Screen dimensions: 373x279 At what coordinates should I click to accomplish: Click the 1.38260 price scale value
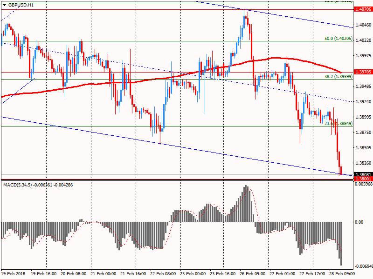[363, 163]
